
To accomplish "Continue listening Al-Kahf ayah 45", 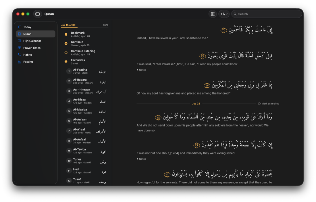I will click(85, 53).
